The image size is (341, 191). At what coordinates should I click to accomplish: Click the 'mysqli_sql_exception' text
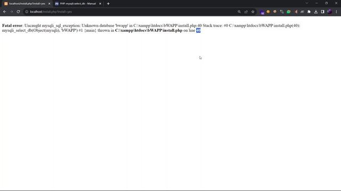(x=61, y=25)
